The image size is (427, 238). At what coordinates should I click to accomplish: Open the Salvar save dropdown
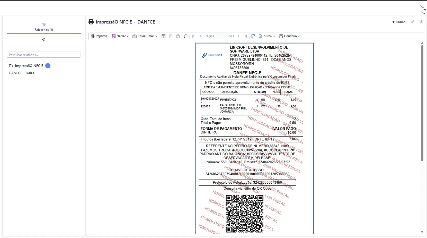tap(120, 36)
